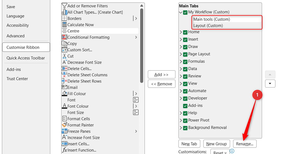282x154 pixels.
Task: Click the Increase Font Size icon
Action: [x=64, y=137]
